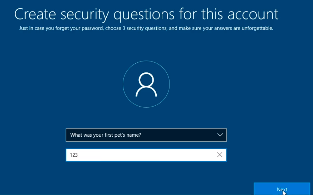
Task: Select the circular account picture outline
Action: [146, 84]
